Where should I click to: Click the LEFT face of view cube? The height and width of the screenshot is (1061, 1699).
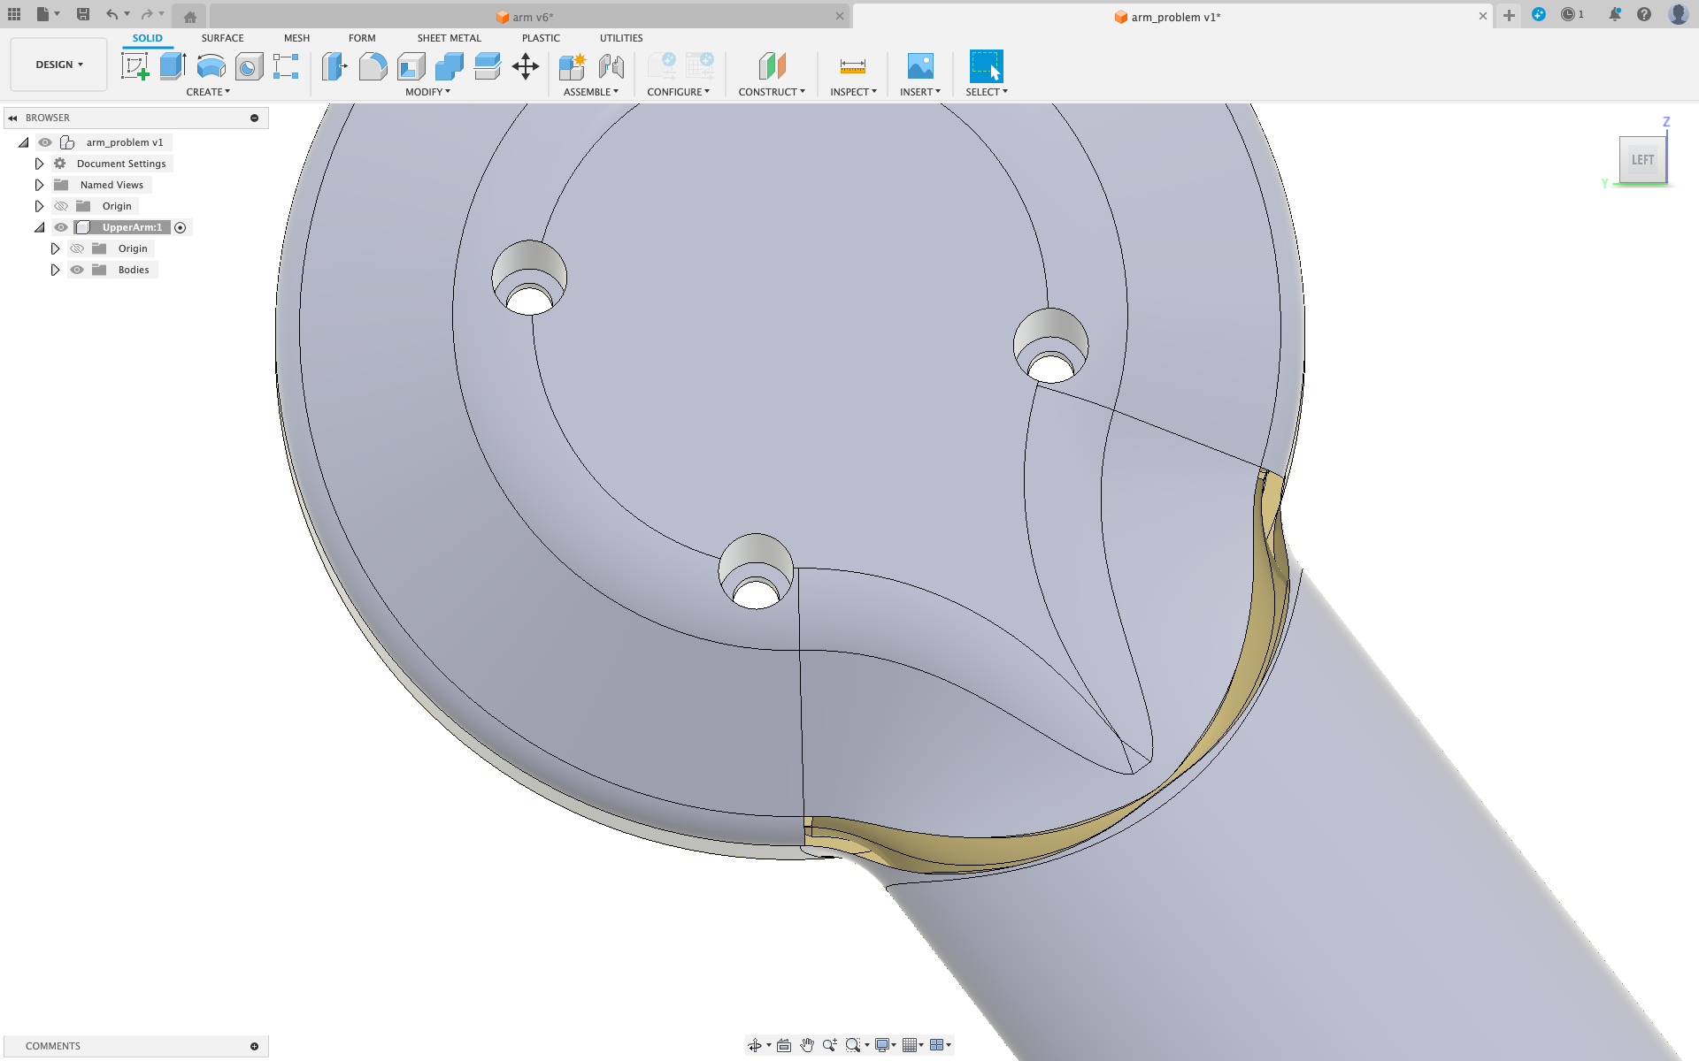(1641, 160)
